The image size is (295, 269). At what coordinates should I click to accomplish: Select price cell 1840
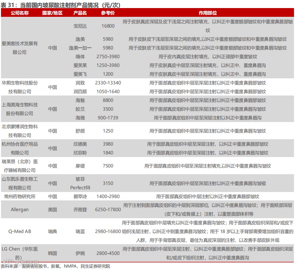(108, 153)
